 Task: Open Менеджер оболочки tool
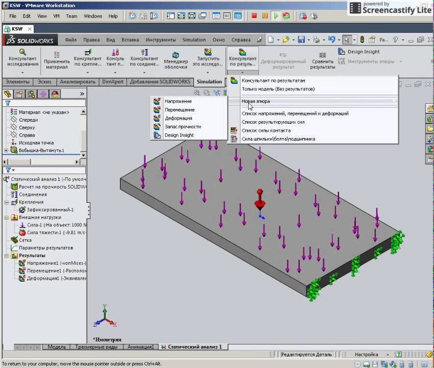pos(176,59)
